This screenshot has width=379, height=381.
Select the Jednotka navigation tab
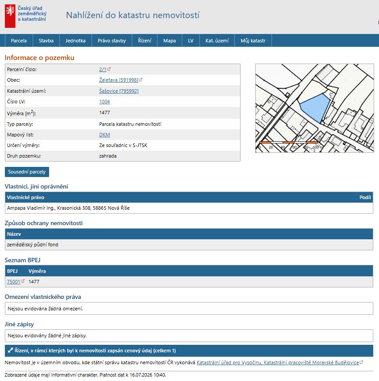[76, 41]
